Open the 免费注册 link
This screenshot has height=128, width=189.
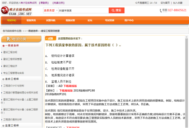tap(58, 3)
